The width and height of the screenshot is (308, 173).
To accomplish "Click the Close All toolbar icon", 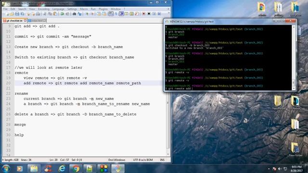I will pos(33,14).
